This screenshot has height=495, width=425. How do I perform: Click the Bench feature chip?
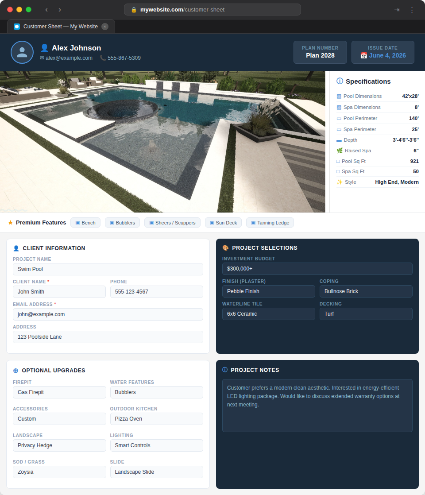[85, 223]
